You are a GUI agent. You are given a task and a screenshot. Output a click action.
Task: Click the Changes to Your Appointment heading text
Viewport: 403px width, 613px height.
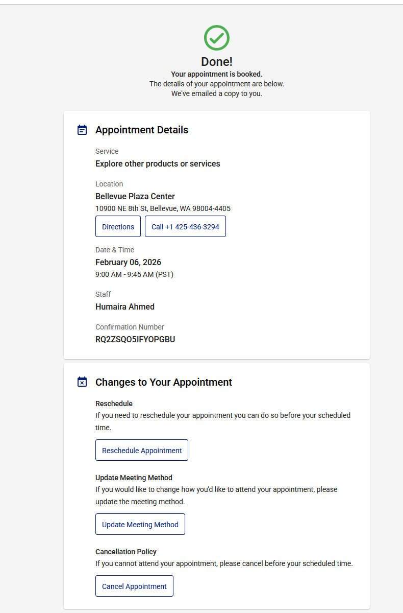[x=164, y=382]
